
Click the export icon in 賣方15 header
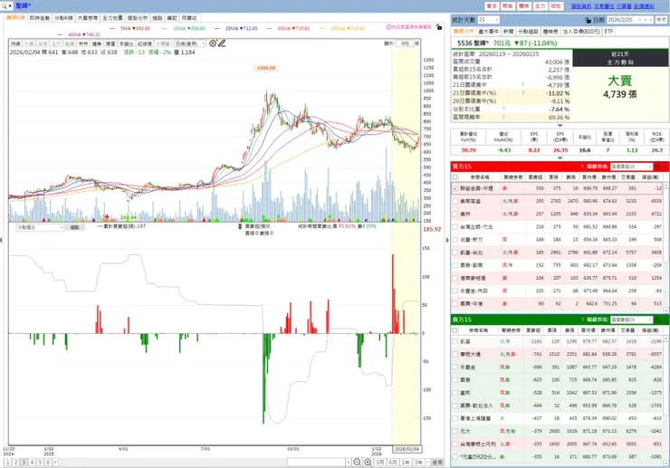(x=658, y=320)
